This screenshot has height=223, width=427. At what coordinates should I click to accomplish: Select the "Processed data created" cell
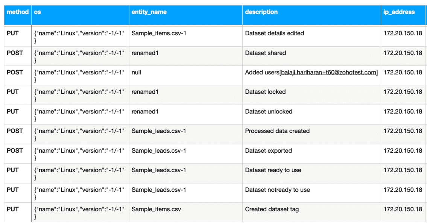tap(277, 131)
